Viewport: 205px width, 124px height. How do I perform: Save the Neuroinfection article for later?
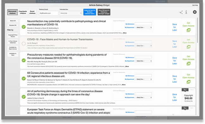click(x=175, y=27)
